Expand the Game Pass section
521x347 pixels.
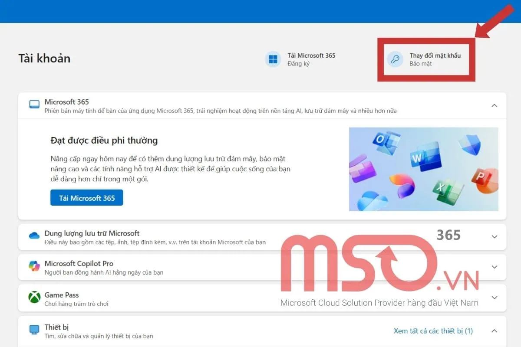point(494,298)
